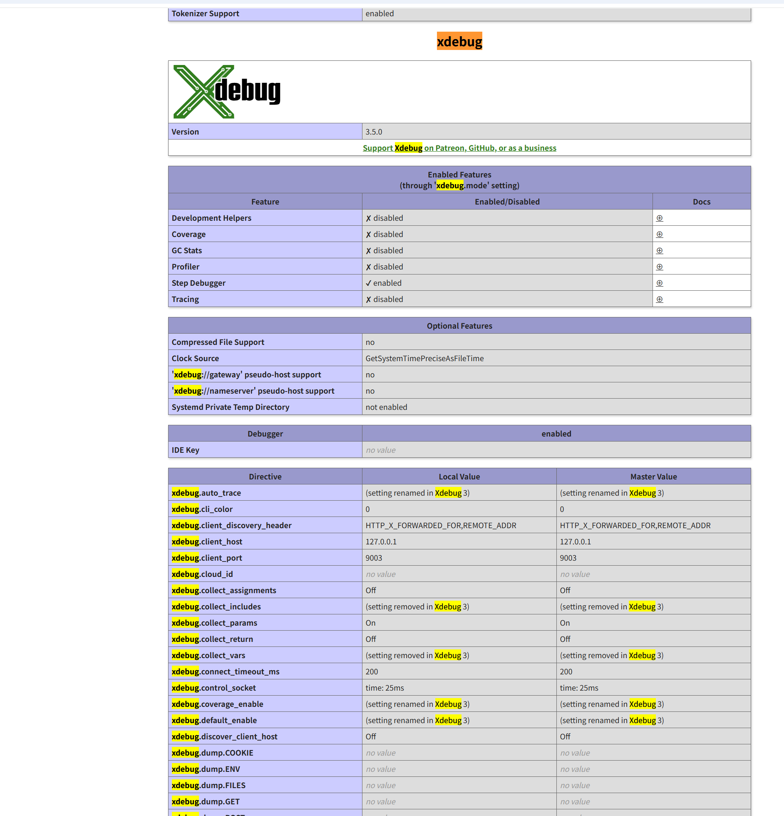
Task: Click 'xdebug://nameserver' pseudo-host support row
Action: (459, 391)
